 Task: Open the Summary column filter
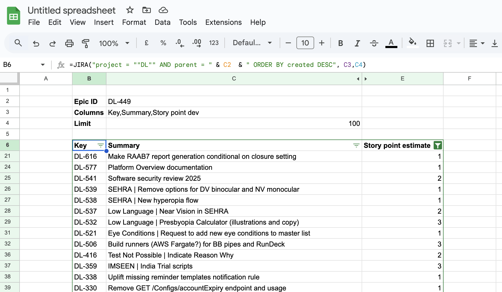pyautogui.click(x=356, y=145)
